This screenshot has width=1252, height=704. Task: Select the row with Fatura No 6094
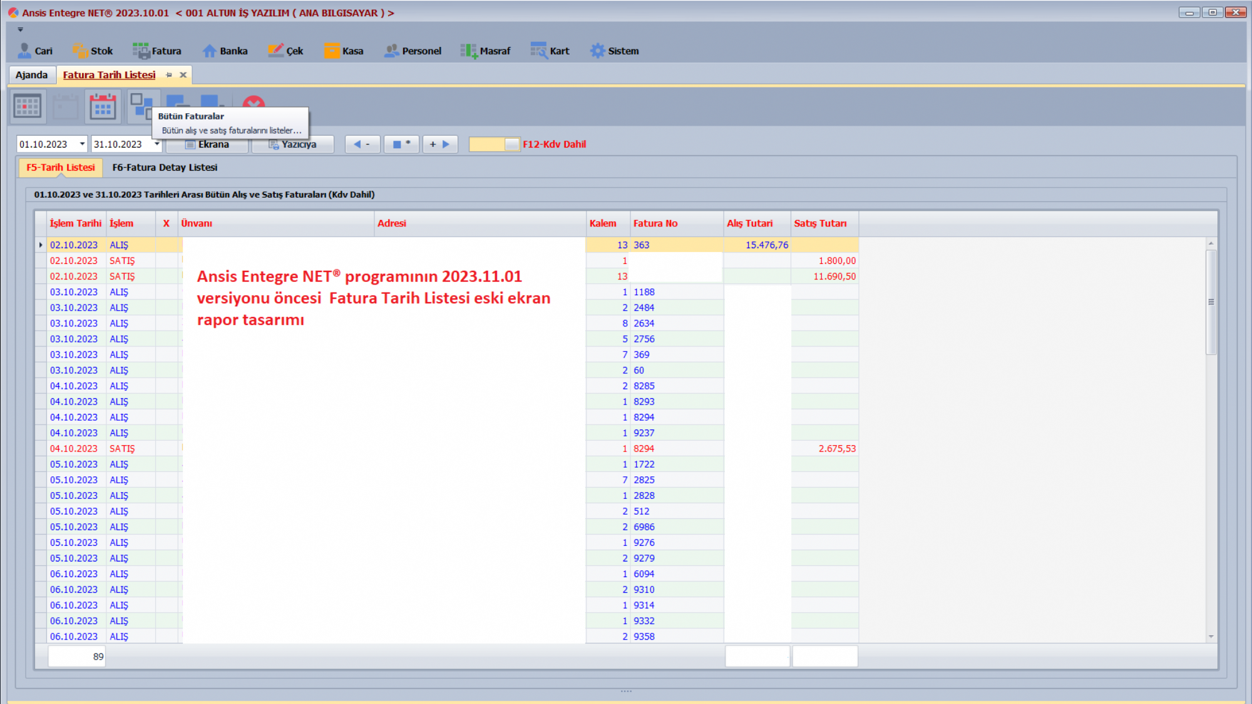click(446, 574)
